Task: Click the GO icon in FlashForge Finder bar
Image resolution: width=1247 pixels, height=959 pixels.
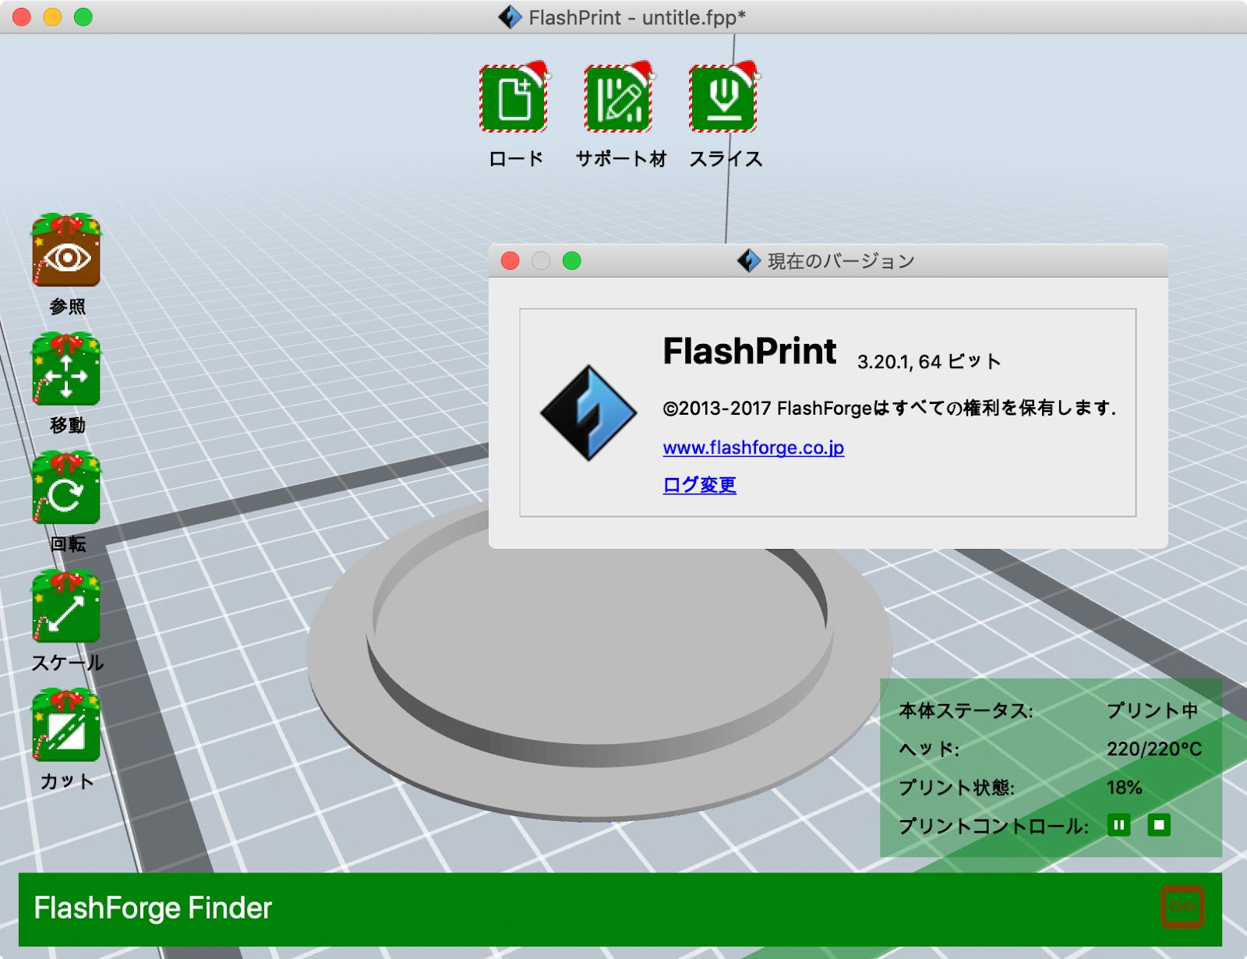Action: [1182, 907]
